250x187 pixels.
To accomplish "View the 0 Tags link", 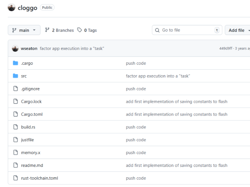I will point(90,30).
